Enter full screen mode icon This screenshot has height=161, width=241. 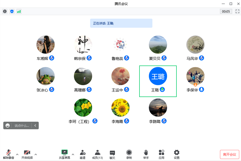point(237,11)
